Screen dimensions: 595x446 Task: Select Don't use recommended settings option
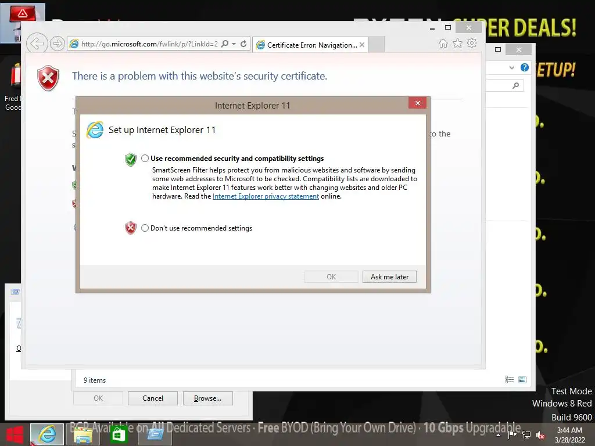[145, 228]
